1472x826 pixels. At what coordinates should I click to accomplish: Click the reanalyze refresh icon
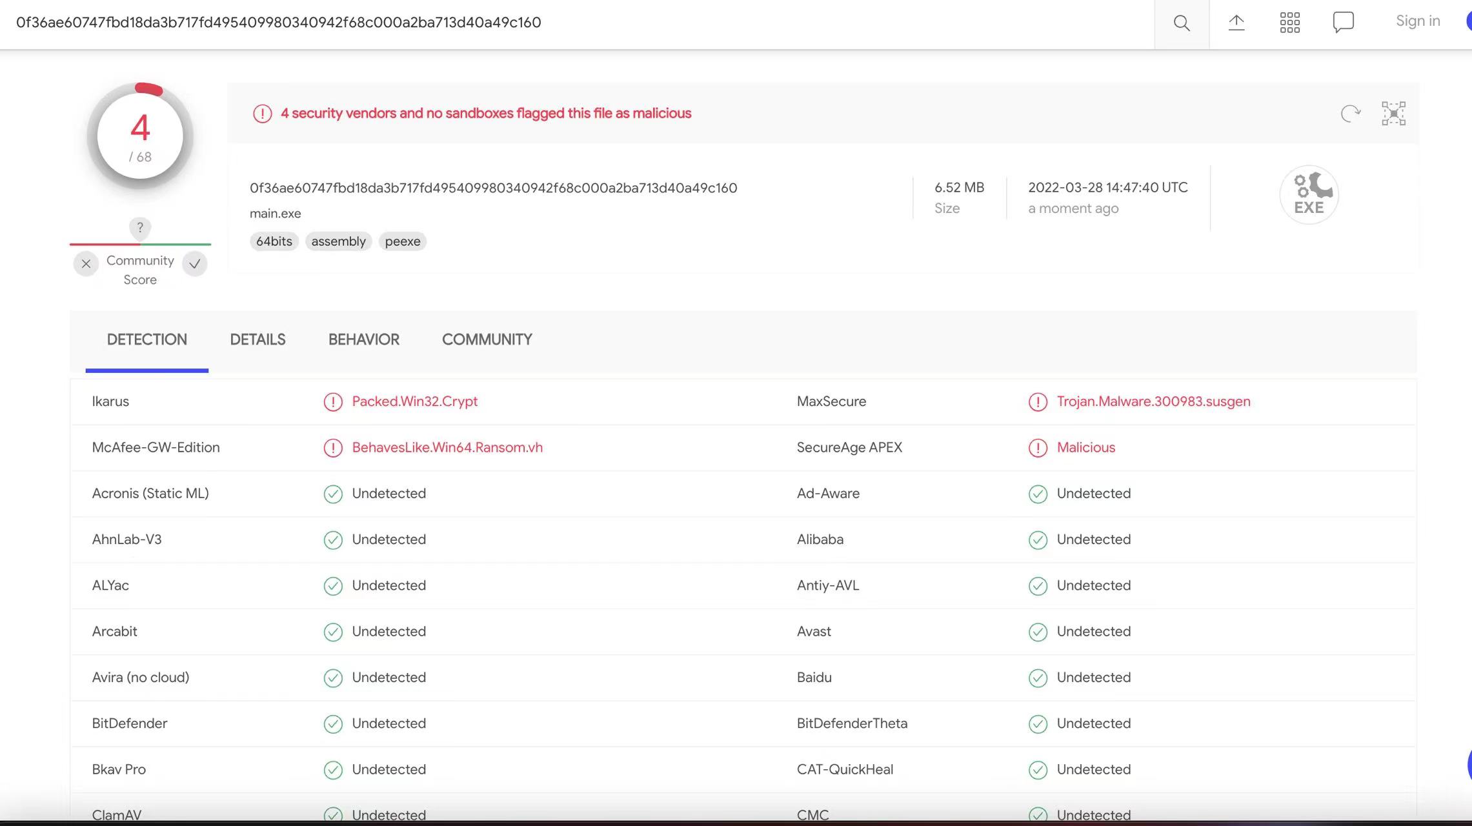pos(1350,114)
